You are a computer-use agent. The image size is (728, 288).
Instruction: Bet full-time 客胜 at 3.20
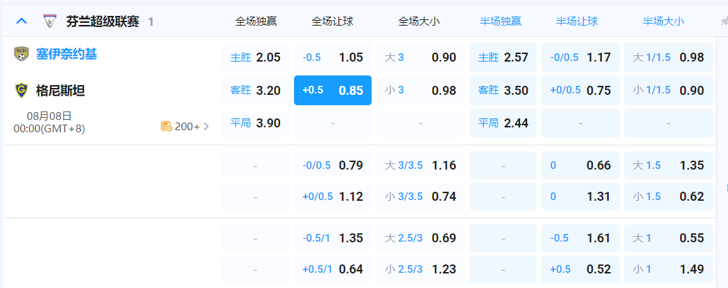255,91
